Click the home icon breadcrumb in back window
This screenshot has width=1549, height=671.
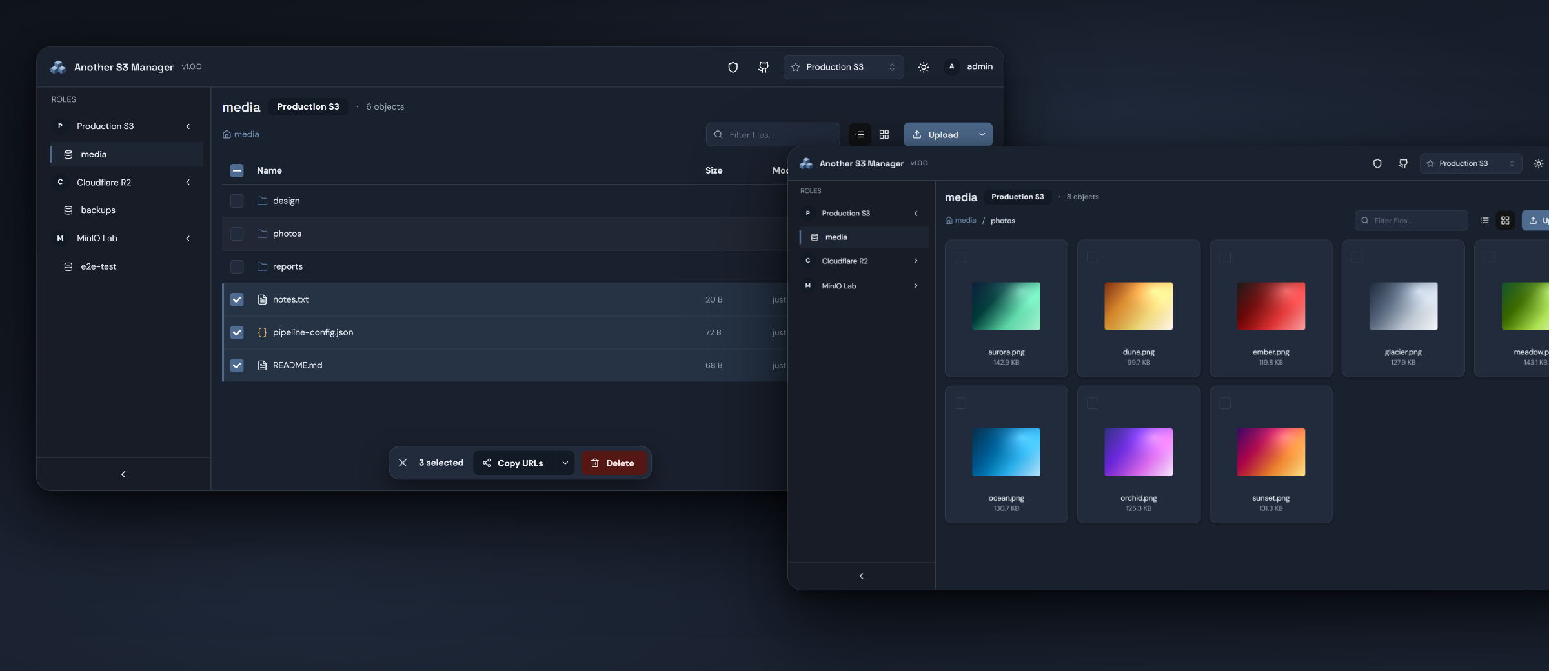[x=227, y=134]
